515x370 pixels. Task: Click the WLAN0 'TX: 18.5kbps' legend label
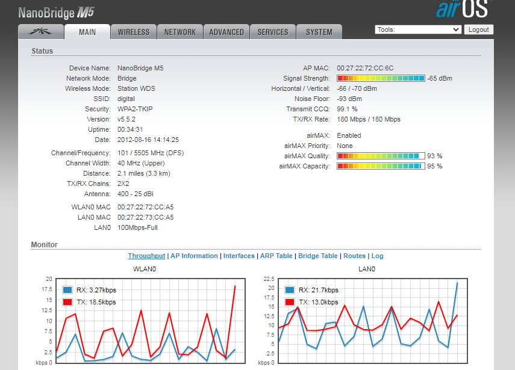coord(96,302)
